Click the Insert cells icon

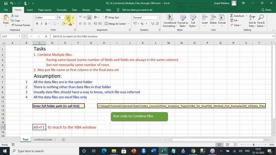tap(204, 18)
